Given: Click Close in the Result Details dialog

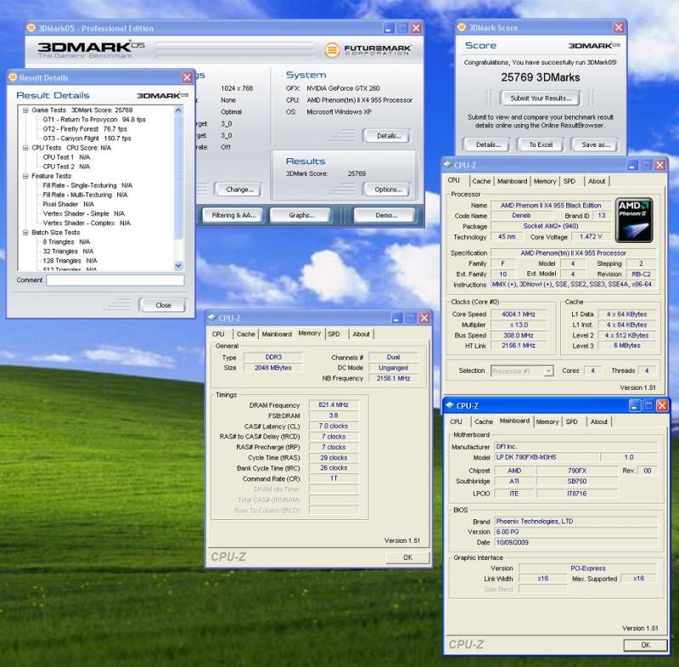Looking at the screenshot, I should [x=163, y=305].
